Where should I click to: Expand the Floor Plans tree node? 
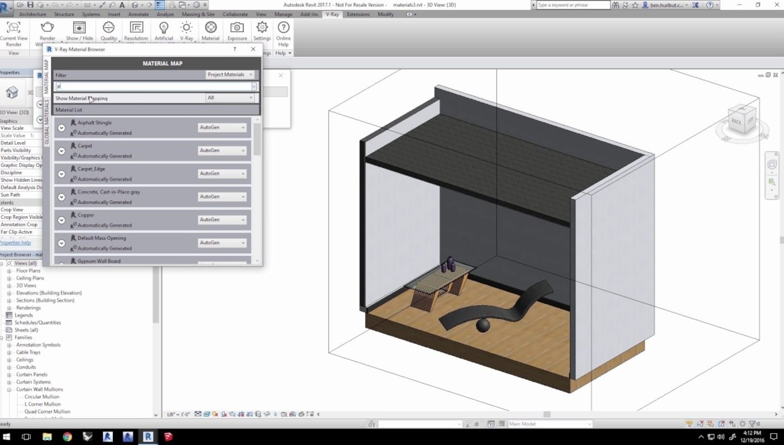pos(9,271)
